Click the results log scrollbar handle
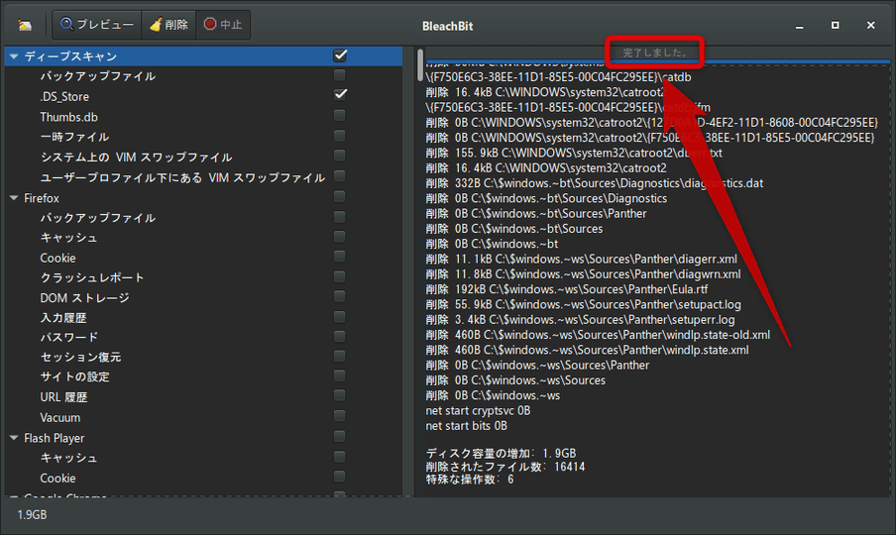The height and width of the screenshot is (535, 896). pyautogui.click(x=420, y=65)
